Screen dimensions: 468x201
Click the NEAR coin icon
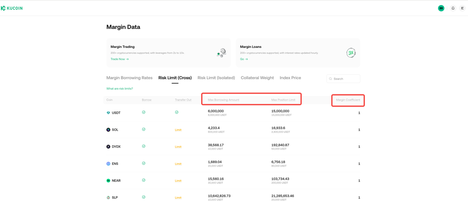click(108, 181)
